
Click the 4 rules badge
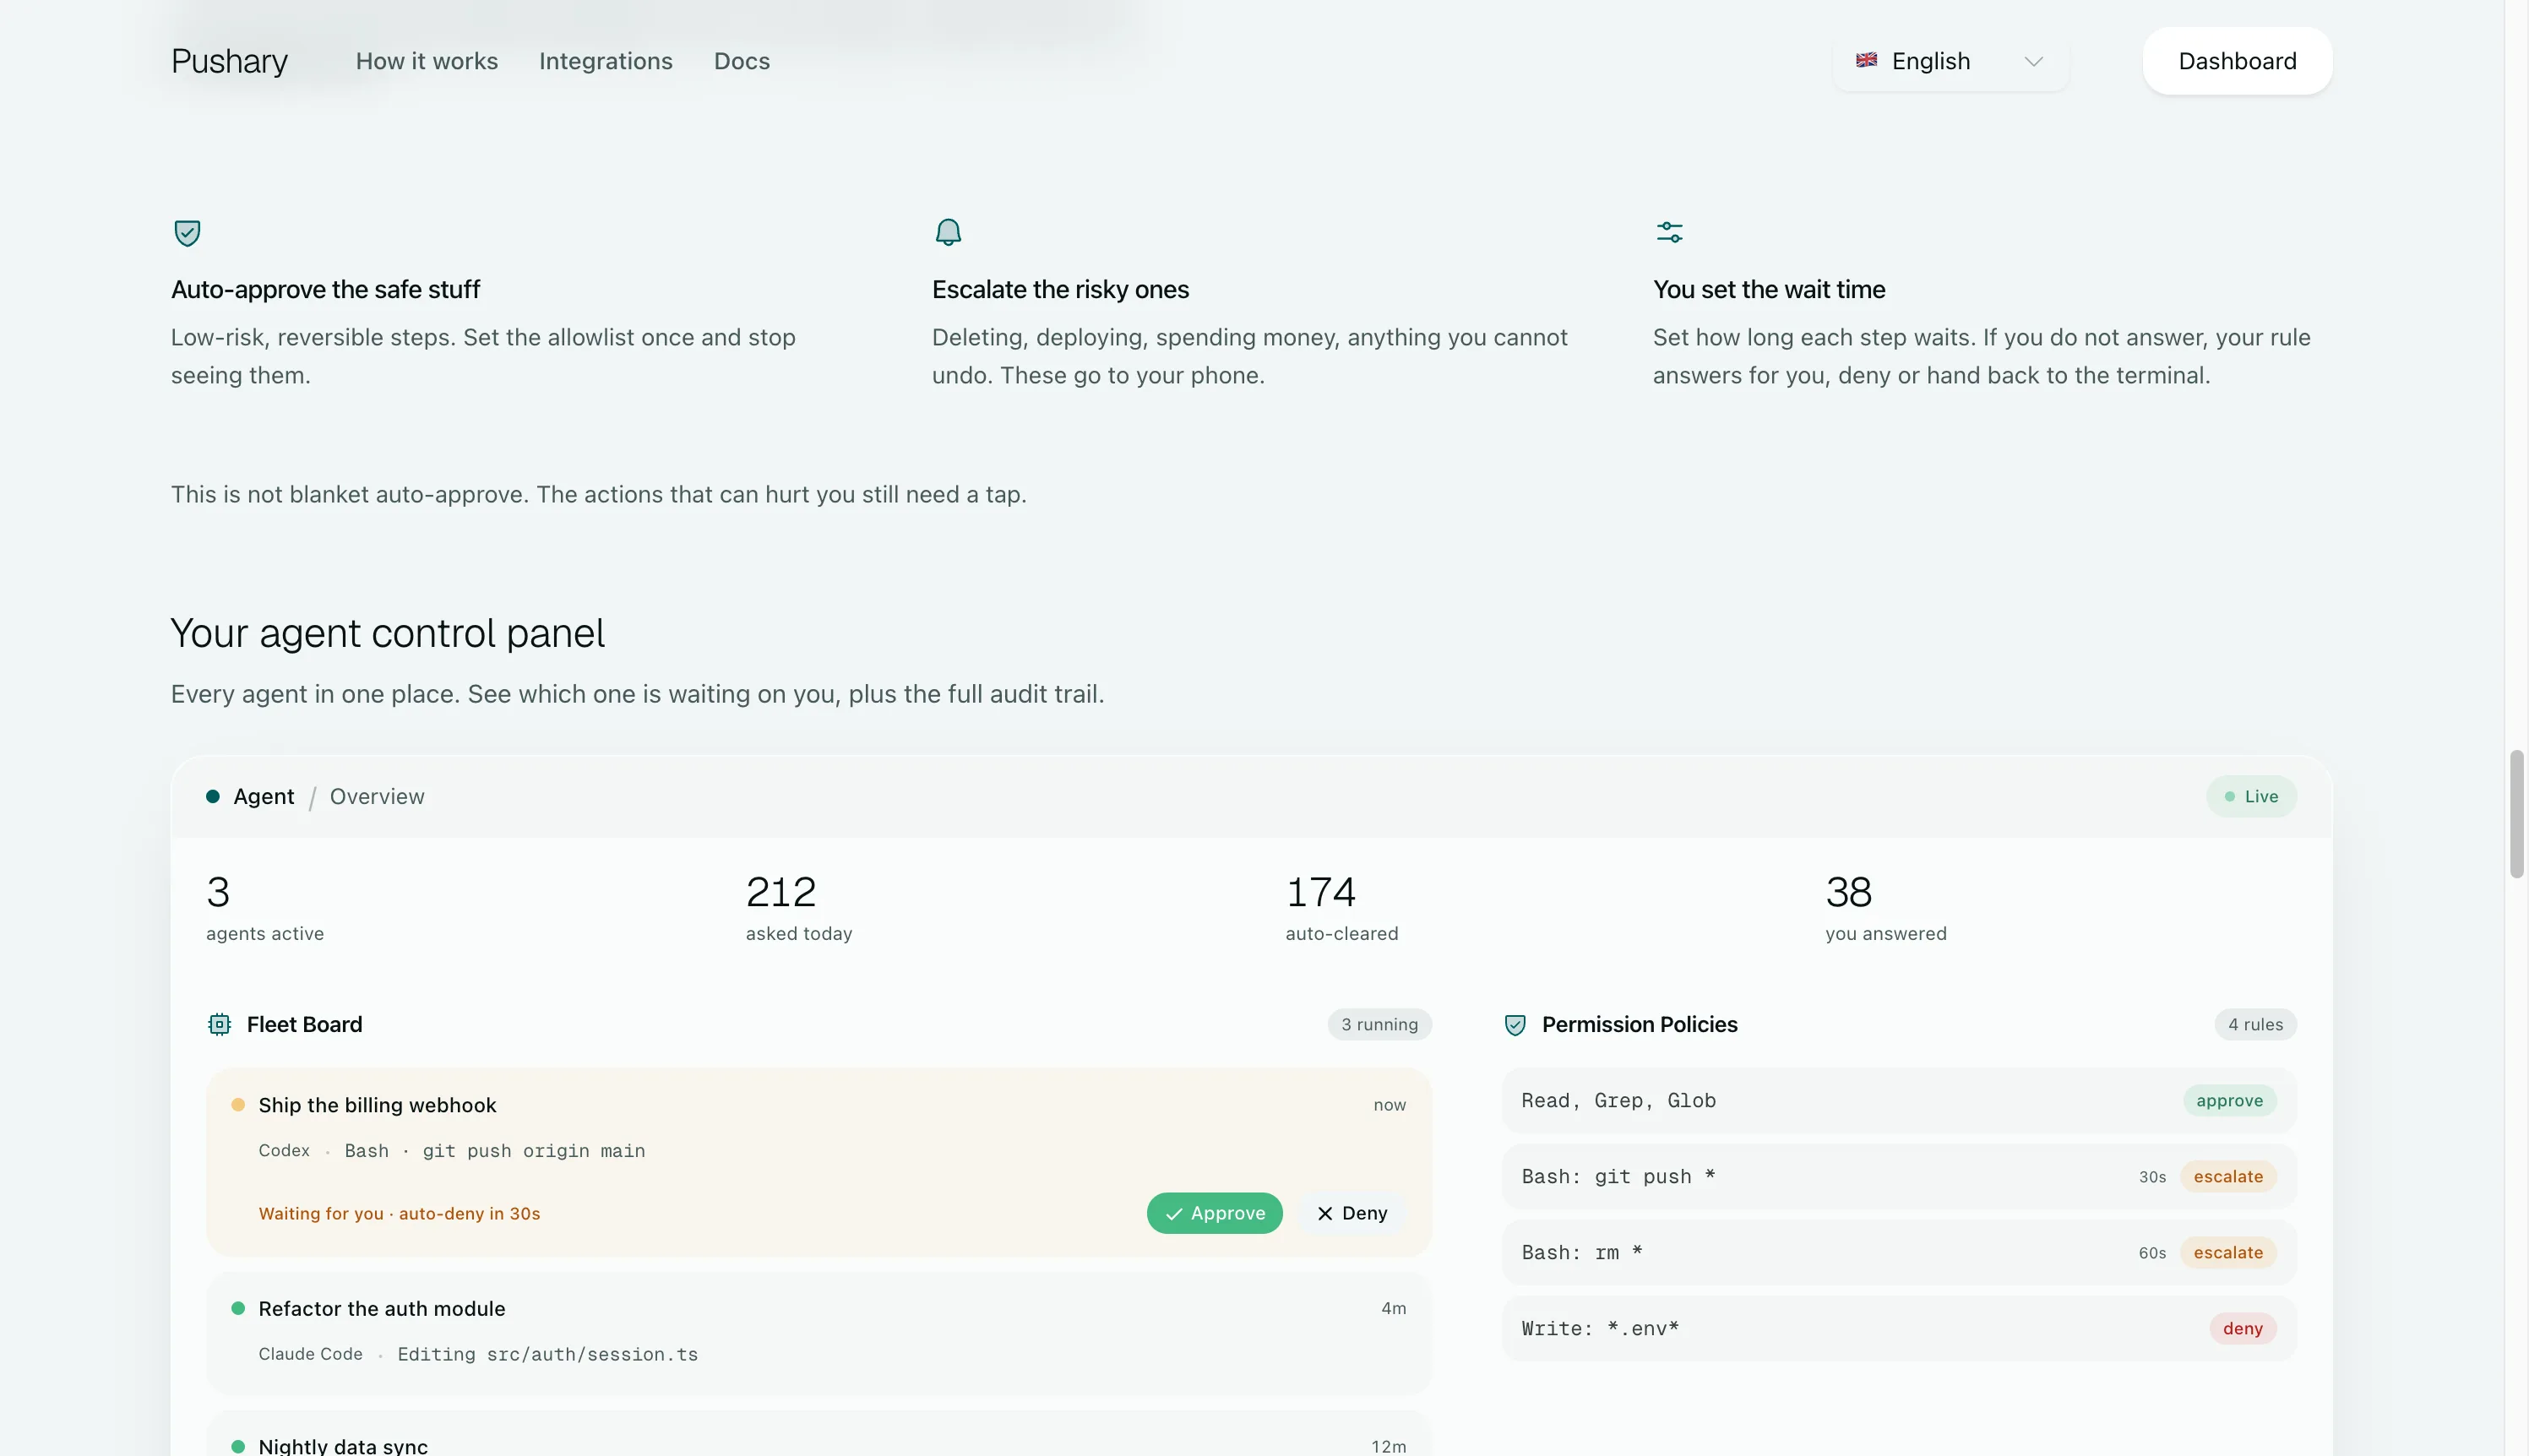[2255, 1024]
